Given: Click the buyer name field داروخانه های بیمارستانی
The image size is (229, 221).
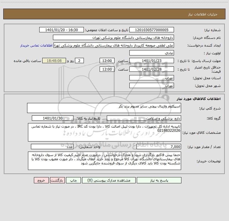Looking at the screenshot, I should pyautogui.click(x=113, y=37).
